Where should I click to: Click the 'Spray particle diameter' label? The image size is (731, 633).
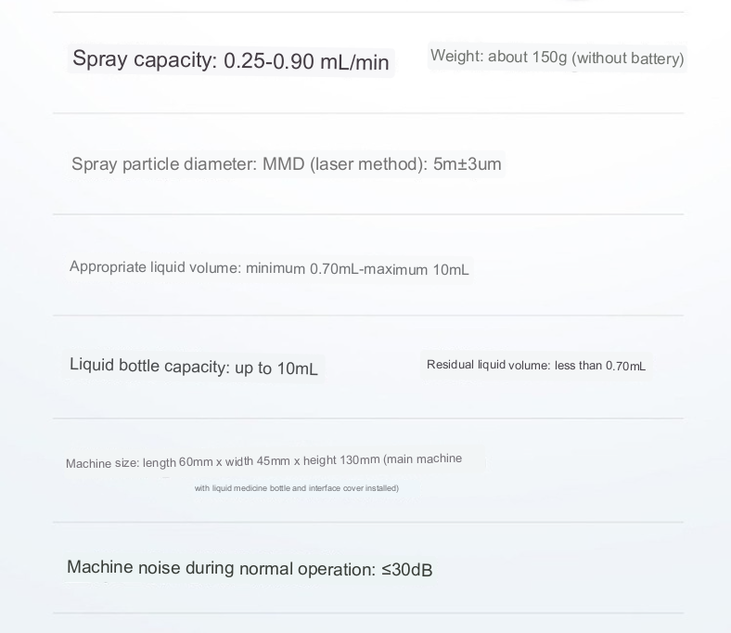(163, 164)
